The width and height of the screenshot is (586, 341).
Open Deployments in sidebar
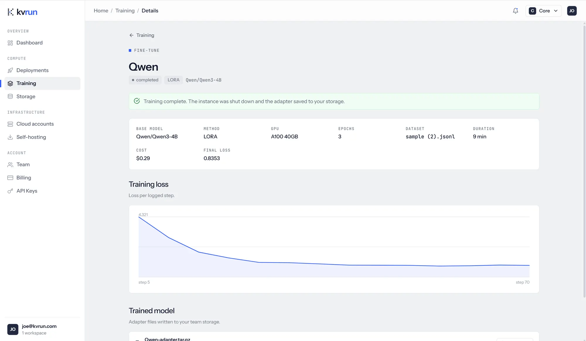pos(42,70)
